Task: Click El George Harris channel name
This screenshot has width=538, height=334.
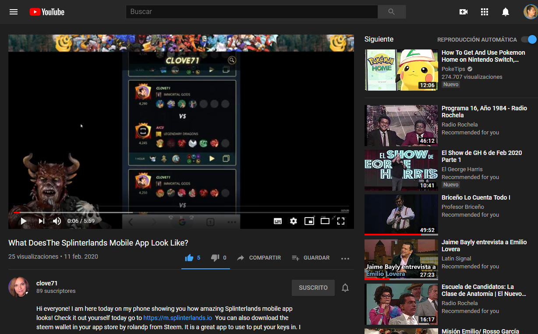Action: point(462,169)
